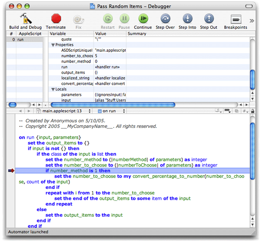Select the 'input' local variable row

pyautogui.click(x=149, y=100)
